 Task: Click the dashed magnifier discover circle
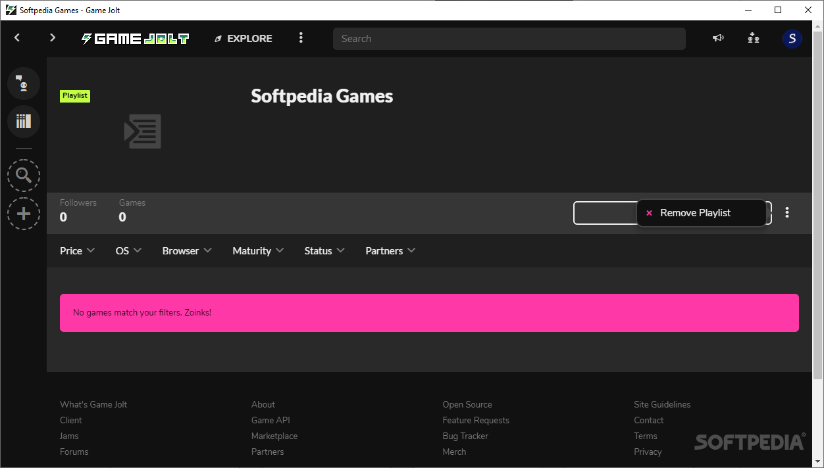[x=24, y=175]
